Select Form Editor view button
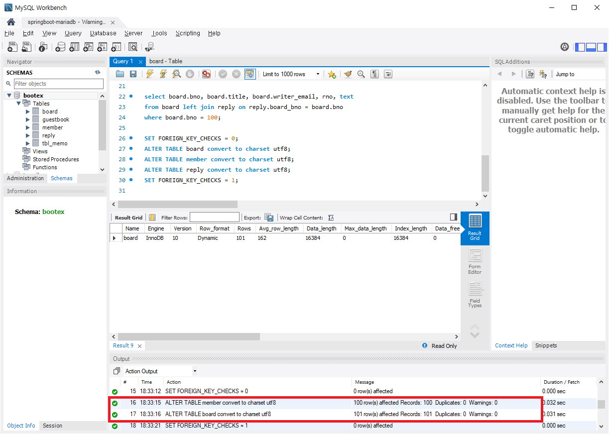The height and width of the screenshot is (434, 609). [475, 262]
